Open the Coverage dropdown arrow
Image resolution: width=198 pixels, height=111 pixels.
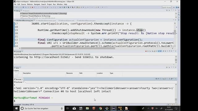pyautogui.click(x=71, y=7)
